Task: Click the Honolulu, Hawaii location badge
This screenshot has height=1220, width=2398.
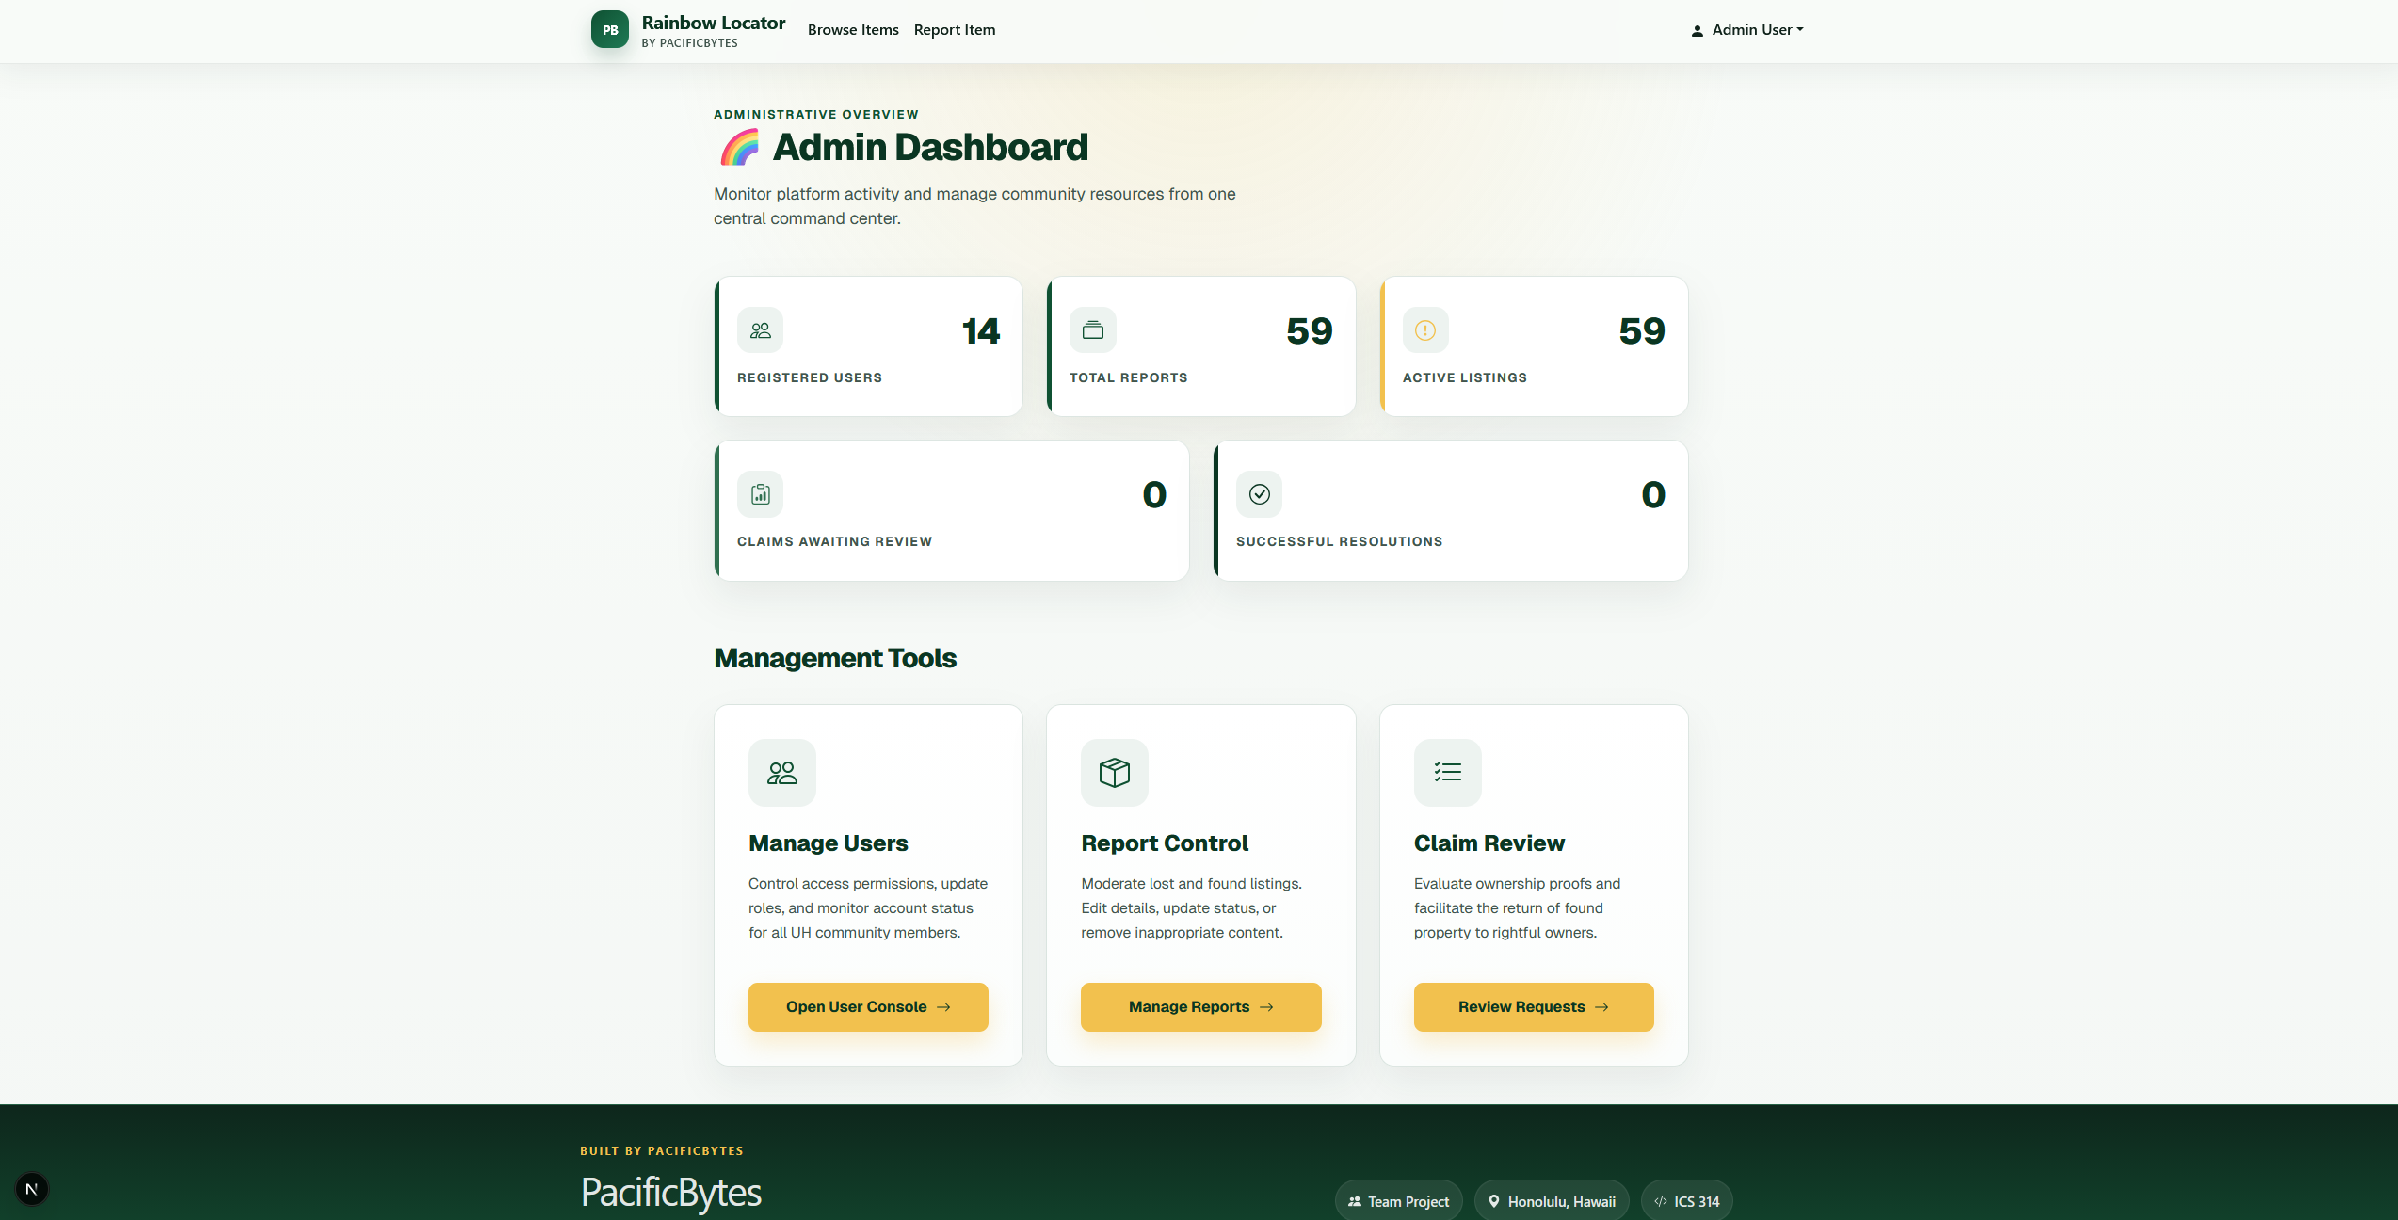Action: pos(1552,1201)
